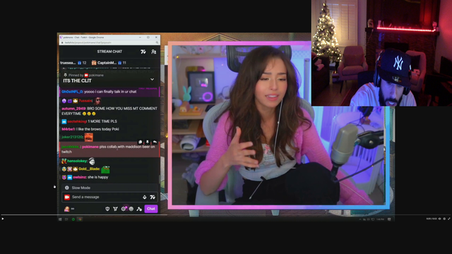
Task: Click the pinned message ITS THE CLIT
Action: (x=77, y=81)
